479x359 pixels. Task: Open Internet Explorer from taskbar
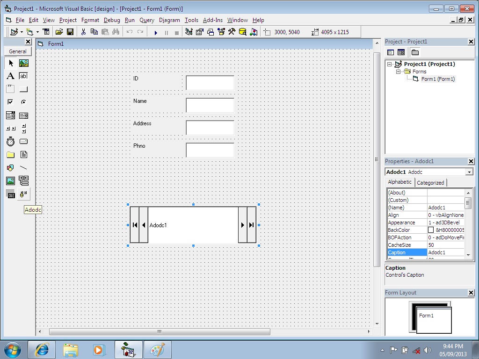tap(42, 350)
